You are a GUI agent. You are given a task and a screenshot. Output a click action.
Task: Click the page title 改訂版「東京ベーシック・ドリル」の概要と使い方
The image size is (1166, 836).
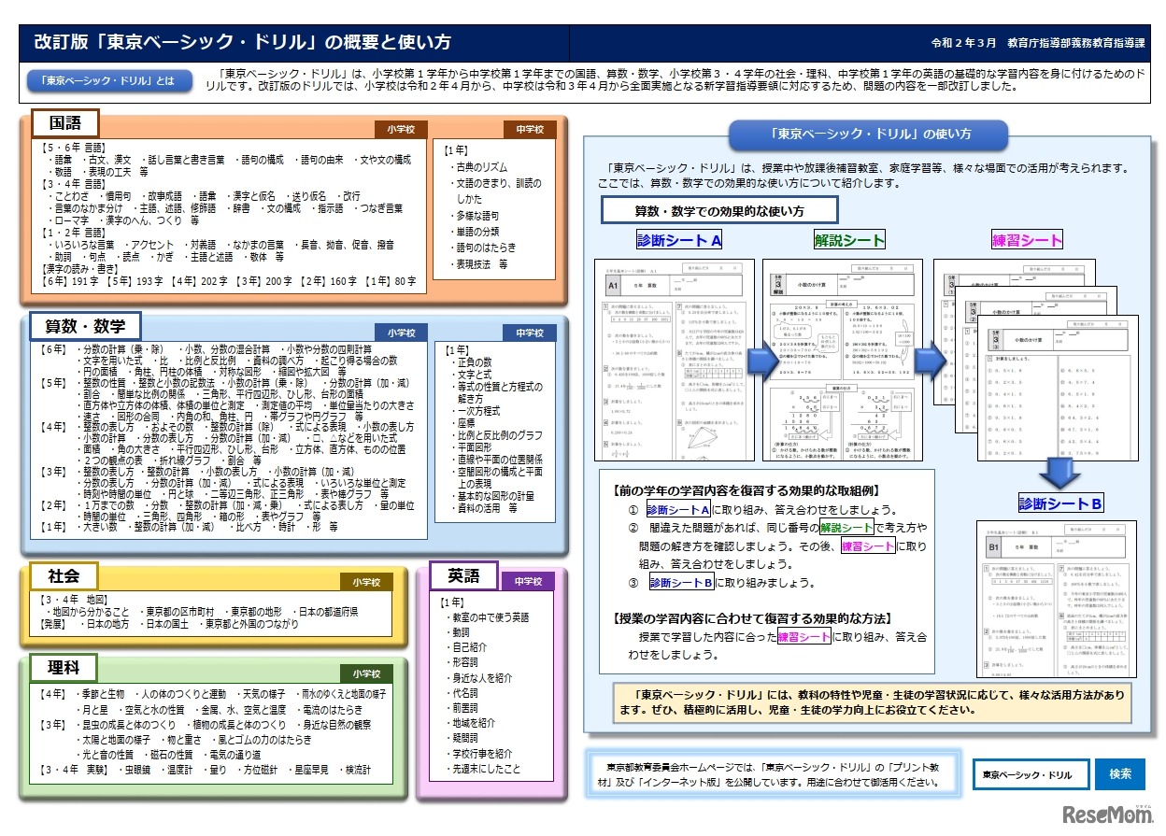point(243,43)
